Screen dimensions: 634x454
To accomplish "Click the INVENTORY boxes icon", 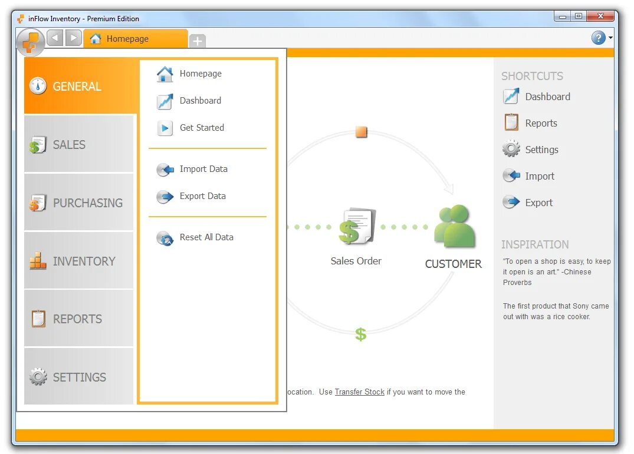I will coord(38,260).
